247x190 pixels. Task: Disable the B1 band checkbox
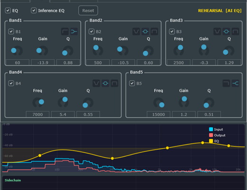click(11, 31)
